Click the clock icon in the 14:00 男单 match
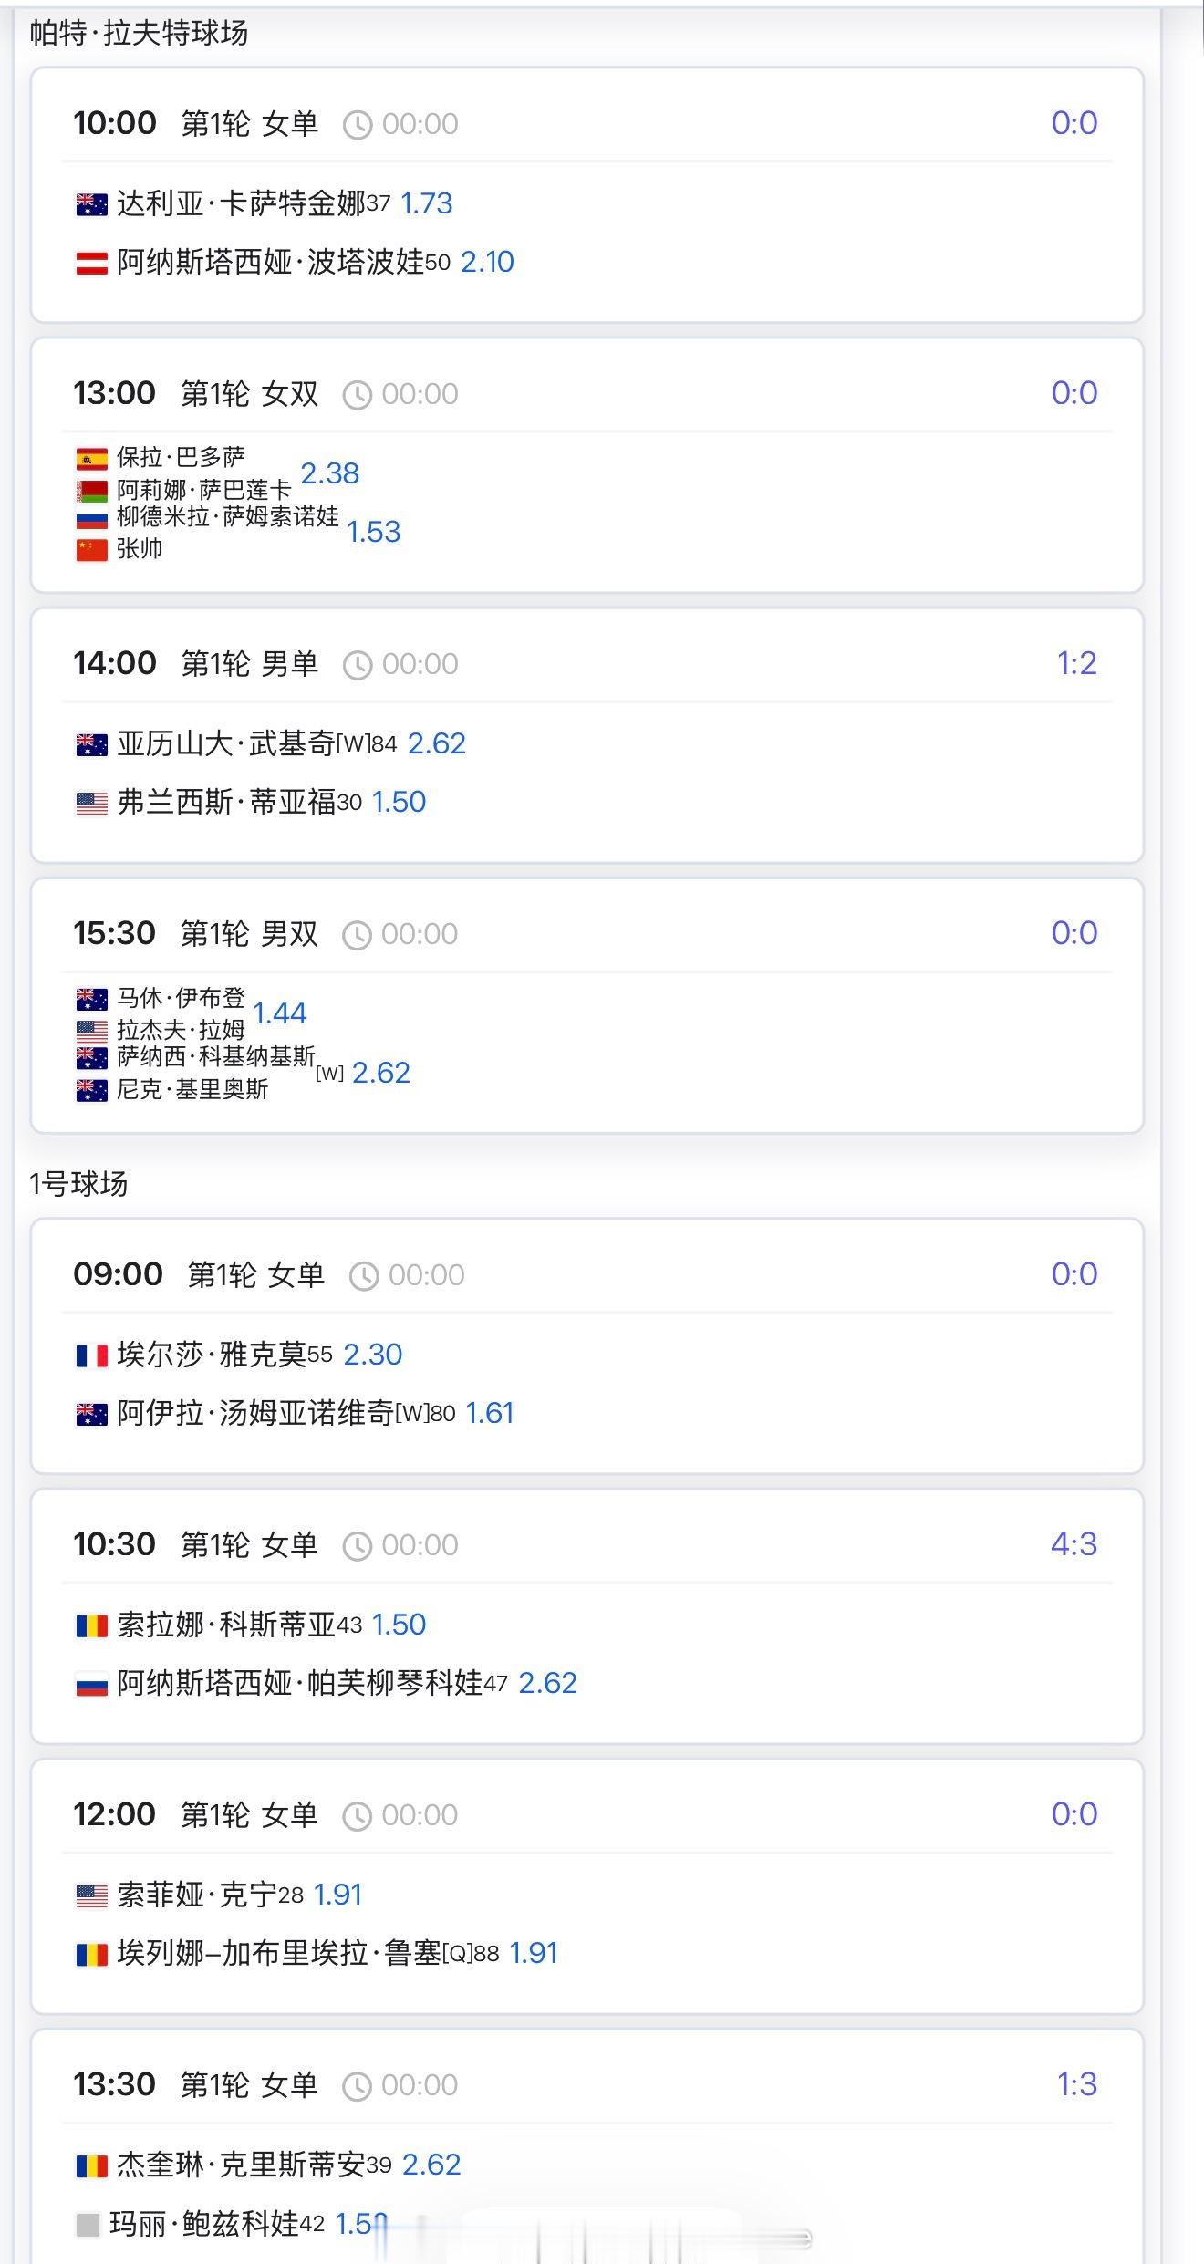The width and height of the screenshot is (1204, 2264). pyautogui.click(x=358, y=665)
